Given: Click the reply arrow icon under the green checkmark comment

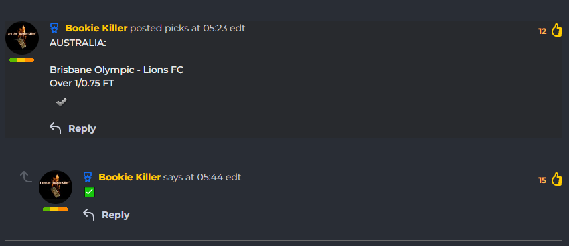Looking at the screenshot, I should (88, 215).
